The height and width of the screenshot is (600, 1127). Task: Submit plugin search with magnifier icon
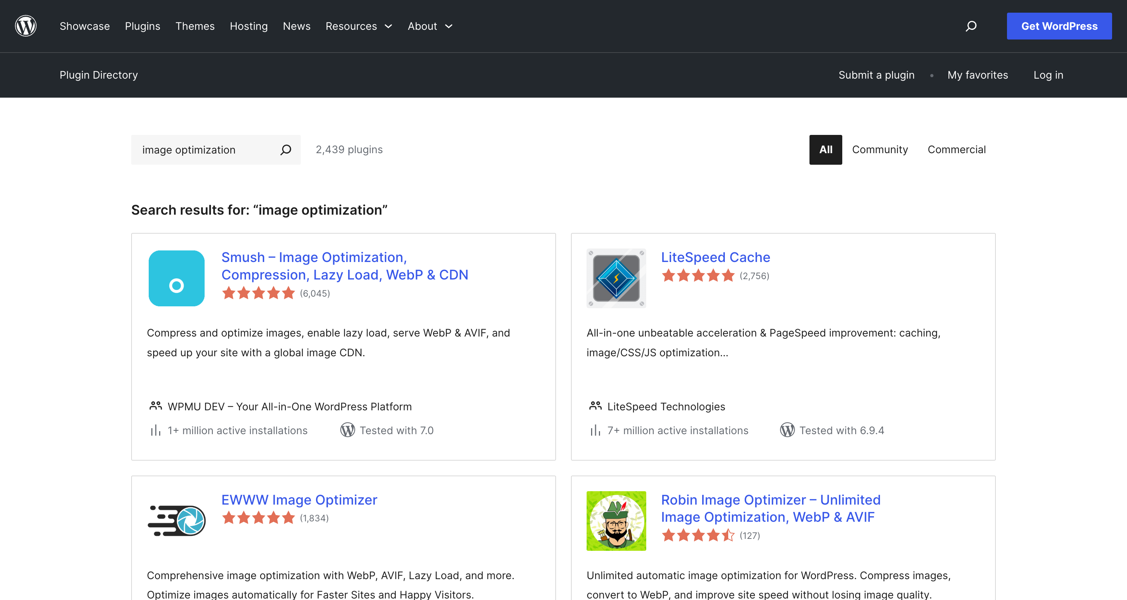[x=286, y=150]
